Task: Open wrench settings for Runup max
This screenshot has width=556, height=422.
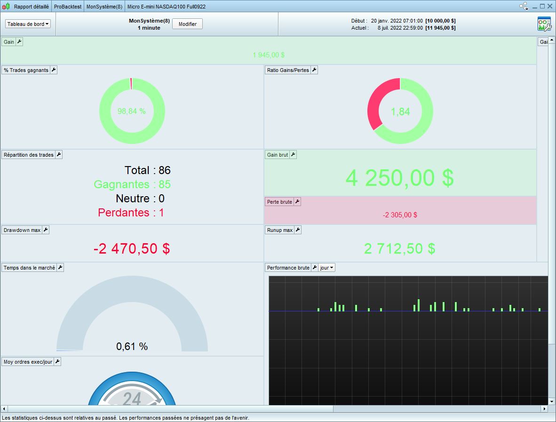Action: click(x=298, y=230)
